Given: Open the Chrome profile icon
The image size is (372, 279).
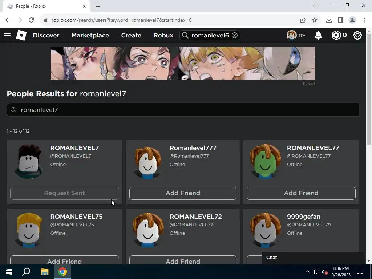Looking at the screenshot, I should [x=352, y=20].
